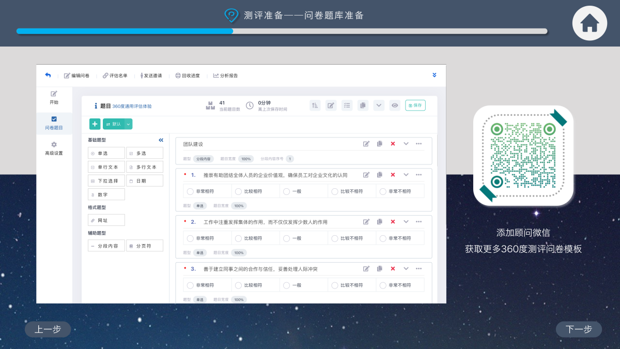Screen dimensions: 620x349
Task: Add a 数字 question type
Action: click(x=106, y=194)
